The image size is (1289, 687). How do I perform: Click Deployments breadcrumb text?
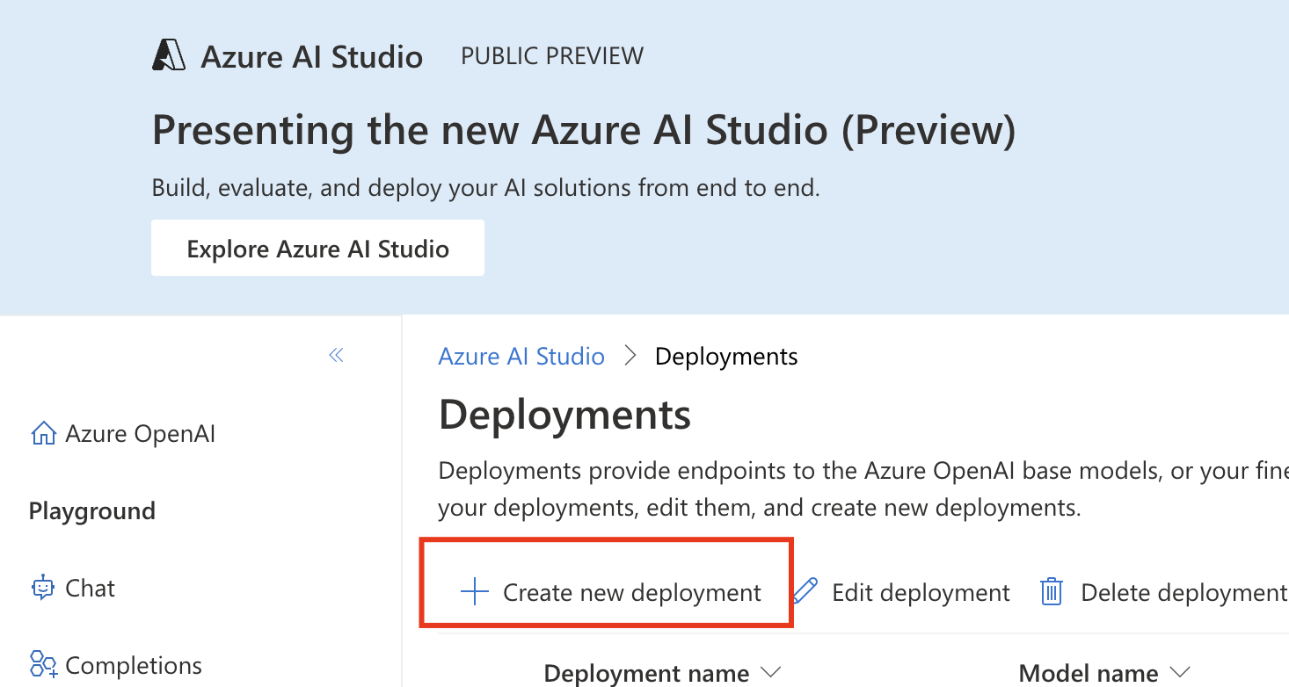pos(726,356)
